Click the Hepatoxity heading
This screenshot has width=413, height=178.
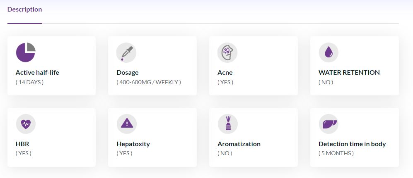click(x=133, y=144)
